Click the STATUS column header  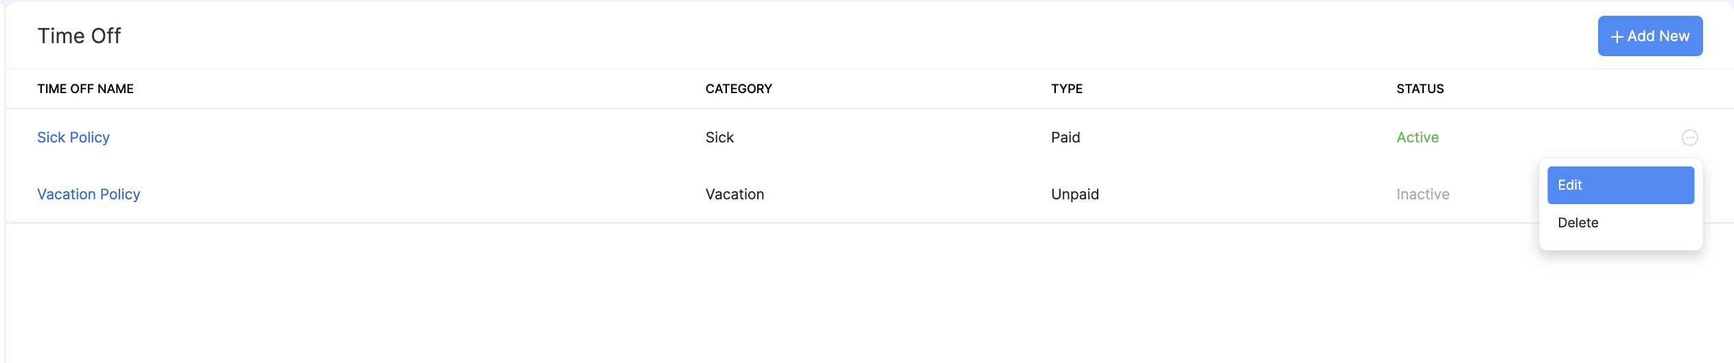tap(1420, 89)
